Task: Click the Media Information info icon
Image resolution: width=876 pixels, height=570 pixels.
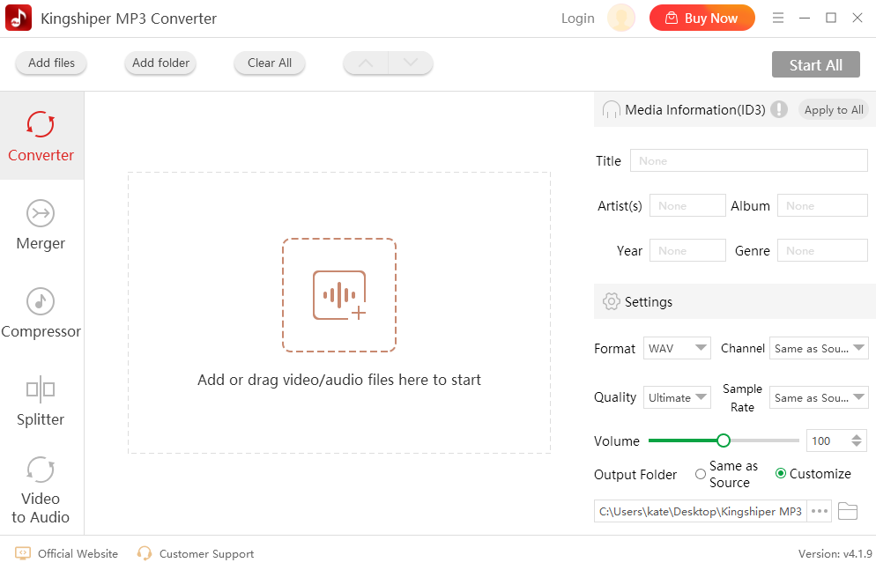Action: click(779, 109)
